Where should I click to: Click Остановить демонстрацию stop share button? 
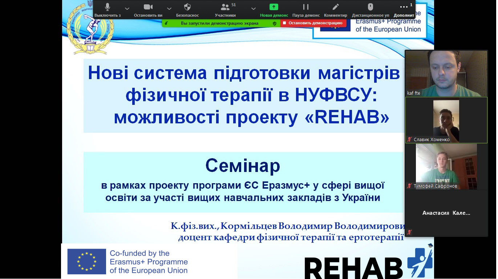click(313, 23)
